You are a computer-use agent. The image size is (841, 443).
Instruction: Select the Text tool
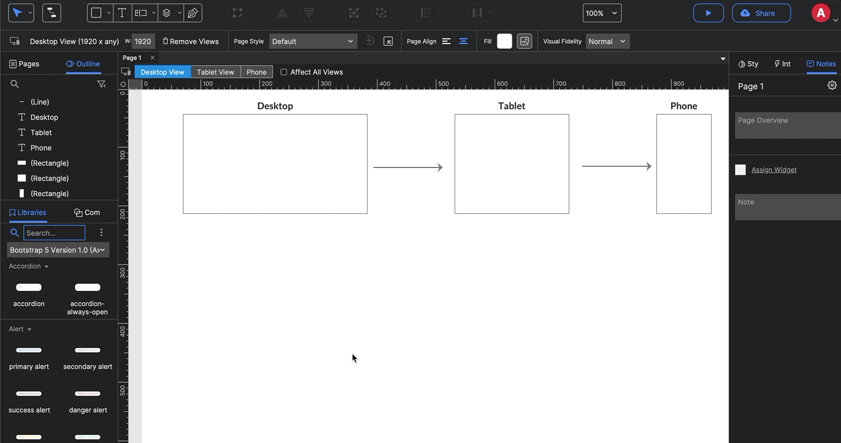pyautogui.click(x=122, y=12)
